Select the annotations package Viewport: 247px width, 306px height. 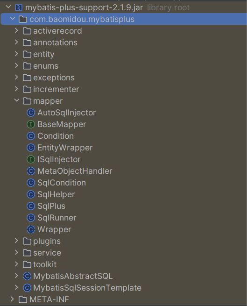(x=55, y=43)
